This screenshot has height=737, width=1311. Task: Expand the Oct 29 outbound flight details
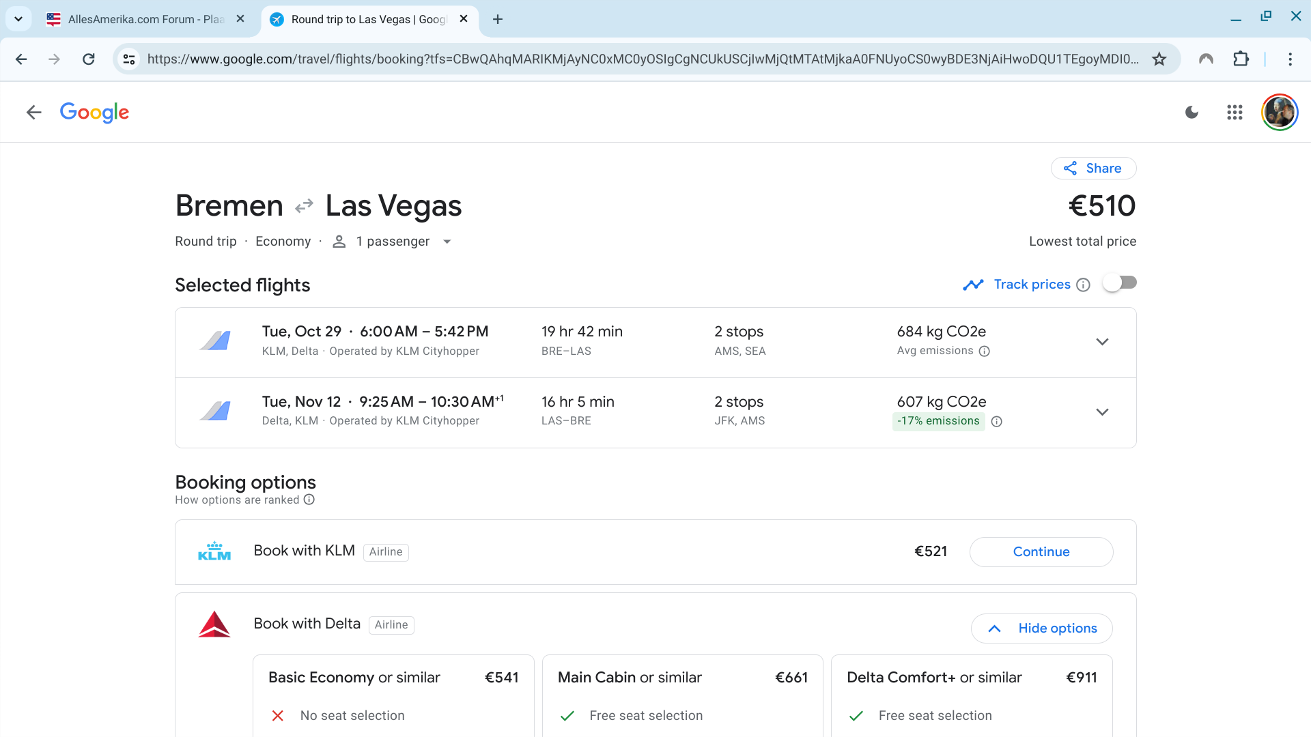(x=1101, y=342)
